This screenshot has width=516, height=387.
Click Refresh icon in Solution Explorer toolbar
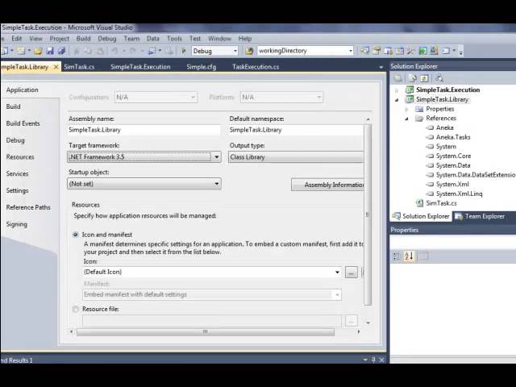click(424, 78)
